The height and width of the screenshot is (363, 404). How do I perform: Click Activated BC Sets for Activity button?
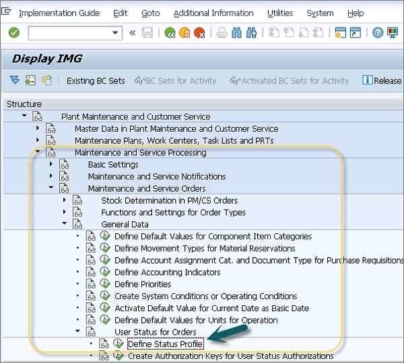[x=289, y=81]
